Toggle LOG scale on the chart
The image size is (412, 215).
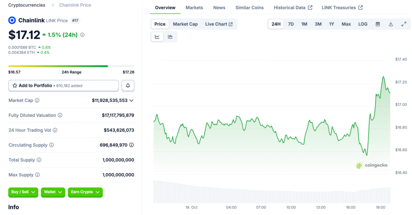[363, 24]
